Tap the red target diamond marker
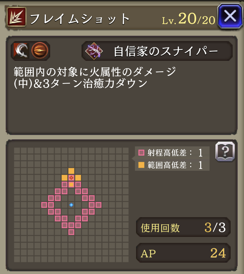Image resolution: width=244 pixels, height=274 pixels. (71, 178)
